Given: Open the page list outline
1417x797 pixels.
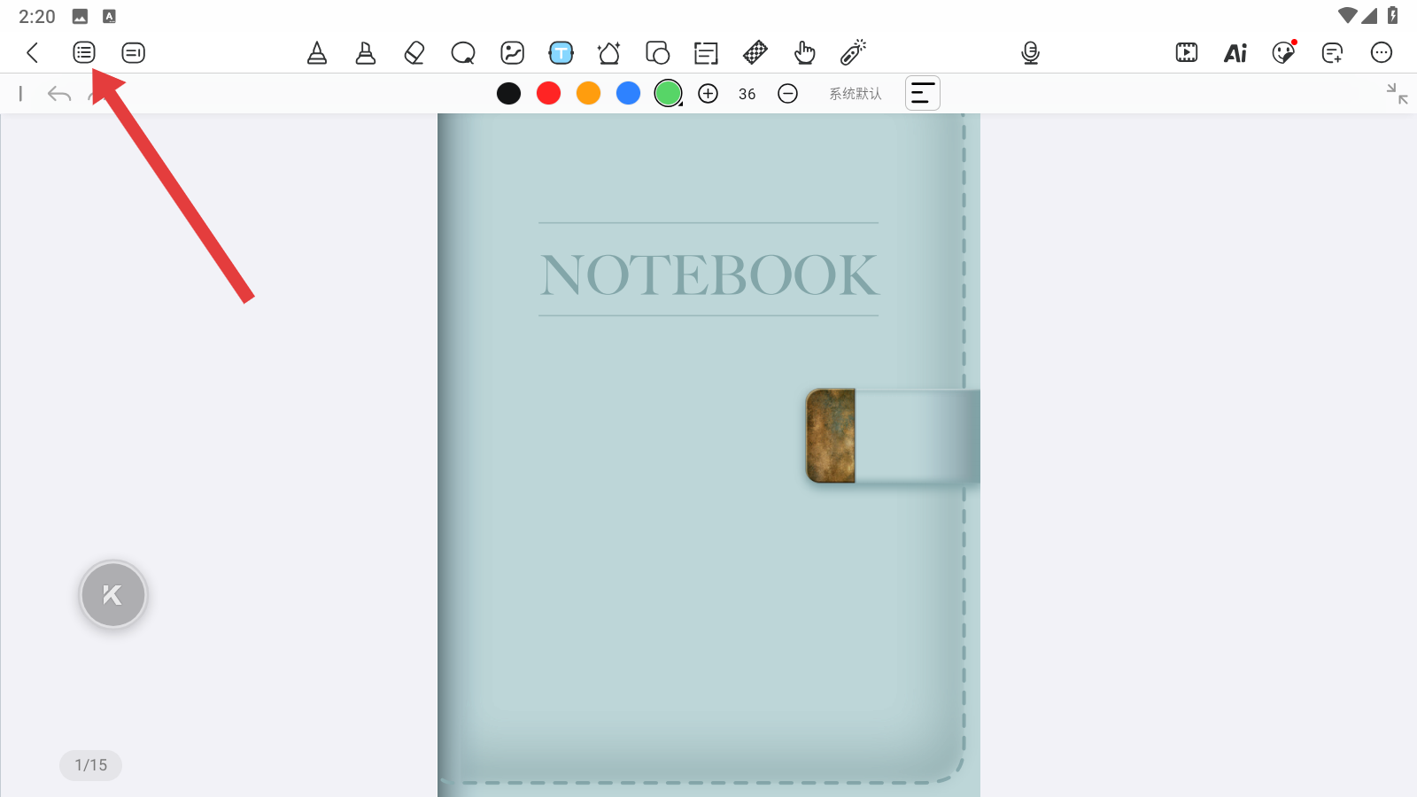Looking at the screenshot, I should pyautogui.click(x=84, y=53).
